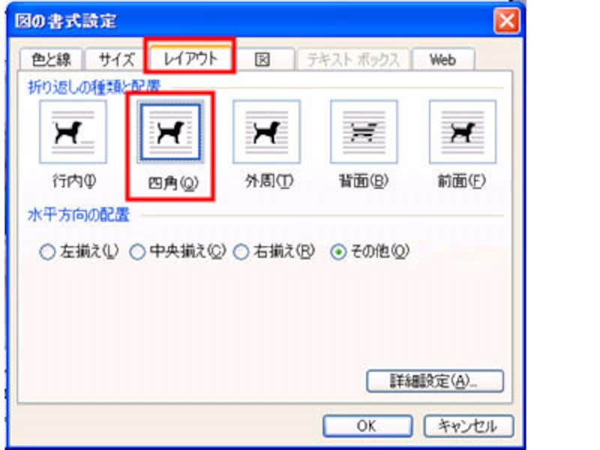Open 詳細設定 advanced settings button

[435, 381]
